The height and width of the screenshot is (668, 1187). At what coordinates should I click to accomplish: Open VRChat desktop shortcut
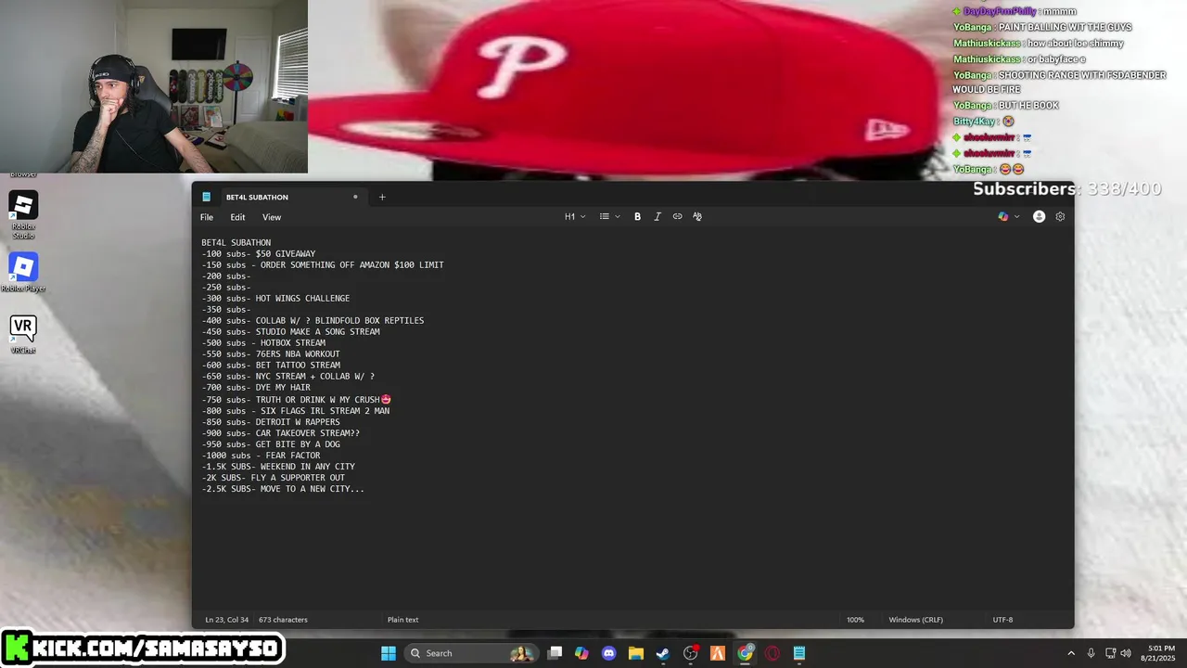(x=23, y=335)
